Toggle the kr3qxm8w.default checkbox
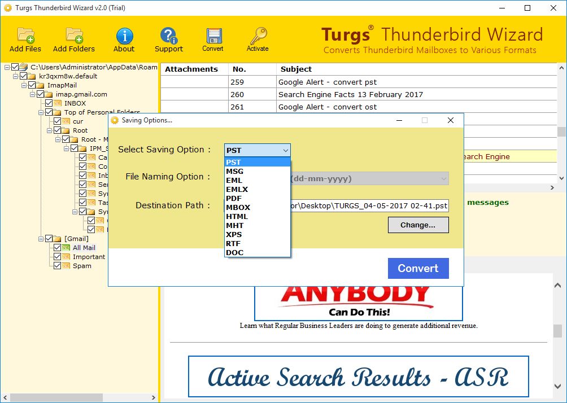Viewport: 567px width, 403px height. click(x=24, y=76)
